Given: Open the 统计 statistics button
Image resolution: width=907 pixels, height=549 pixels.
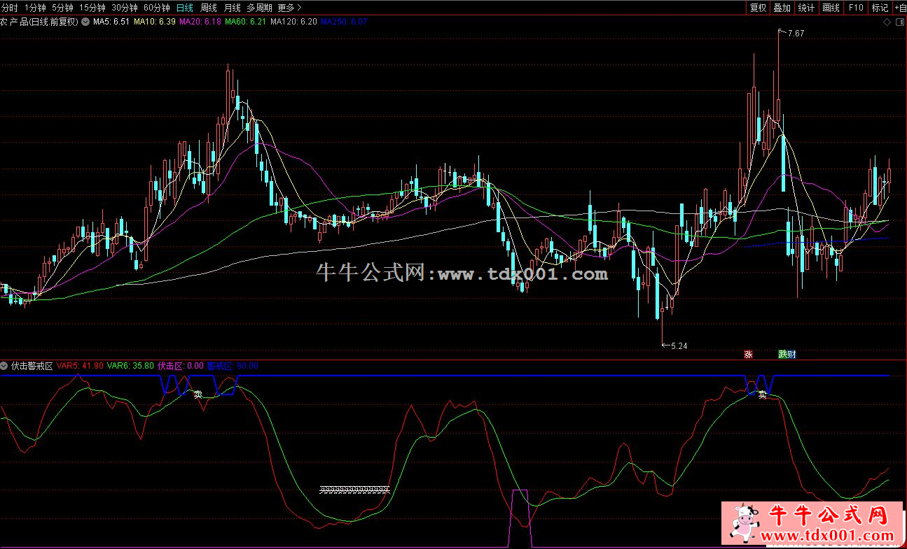Looking at the screenshot, I should [x=807, y=8].
